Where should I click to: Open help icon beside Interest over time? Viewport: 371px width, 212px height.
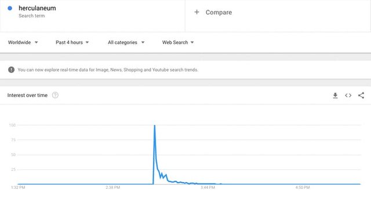pos(55,95)
